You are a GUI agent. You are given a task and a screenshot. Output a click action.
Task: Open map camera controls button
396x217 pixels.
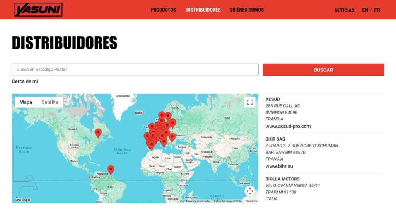[x=250, y=191]
